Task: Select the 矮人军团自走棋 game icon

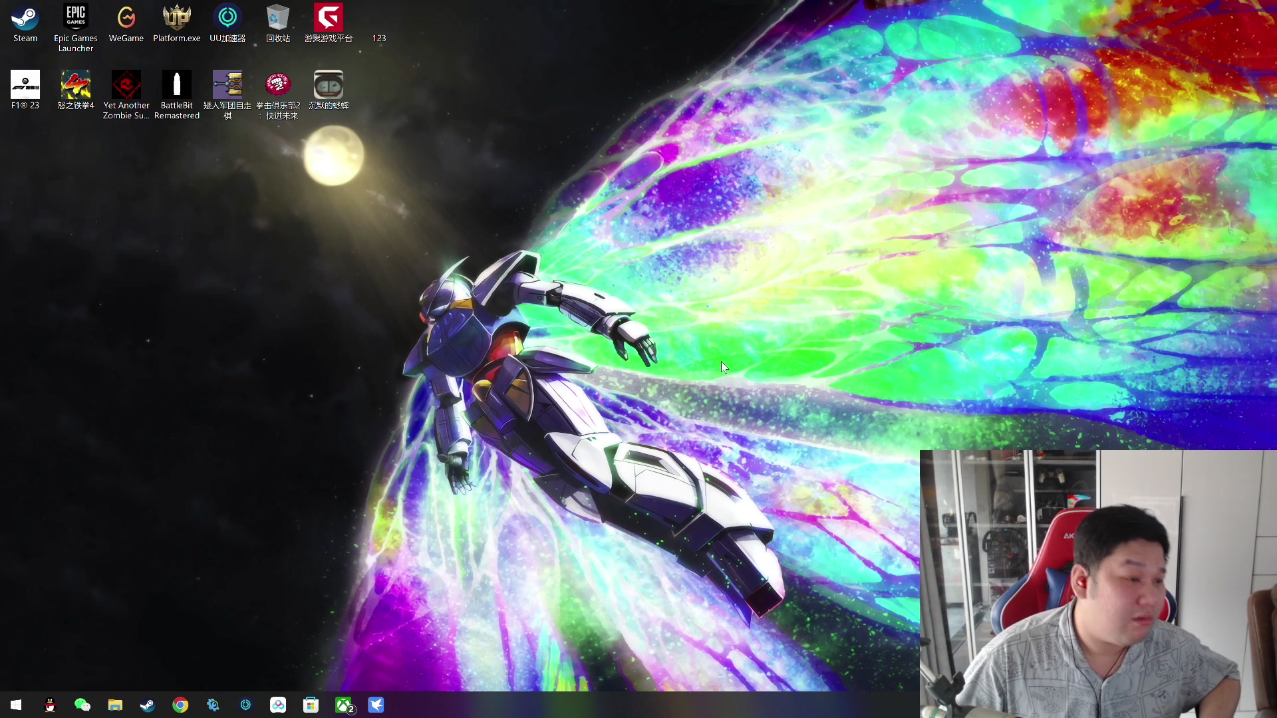Action: coord(227,94)
